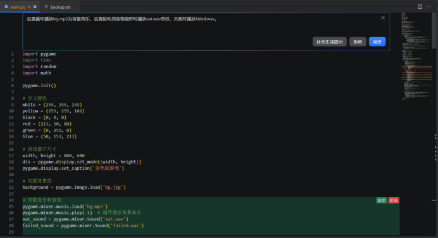Click the line 'red = (213, 50, 80)'
438x238 pixels.
pyautogui.click(x=47, y=124)
